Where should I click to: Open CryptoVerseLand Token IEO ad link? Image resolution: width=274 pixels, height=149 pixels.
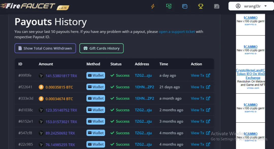250,74
